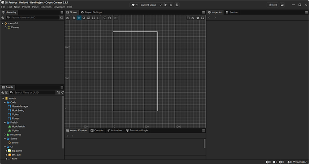Switch to the Console tab
The height and width of the screenshot is (164, 309).
click(97, 130)
